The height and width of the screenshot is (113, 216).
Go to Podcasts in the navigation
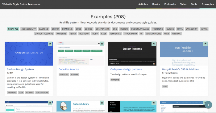click(x=170, y=4)
